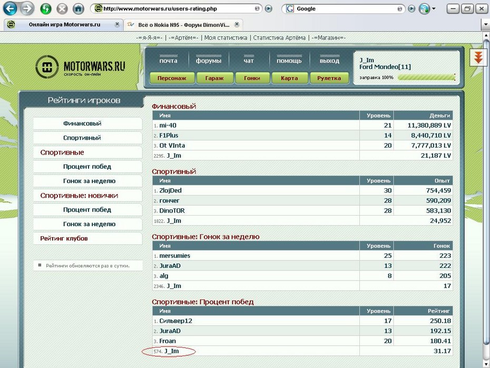Viewport: 490px width, 368px height.
Task: Open the чат menu item
Action: [x=249, y=60]
